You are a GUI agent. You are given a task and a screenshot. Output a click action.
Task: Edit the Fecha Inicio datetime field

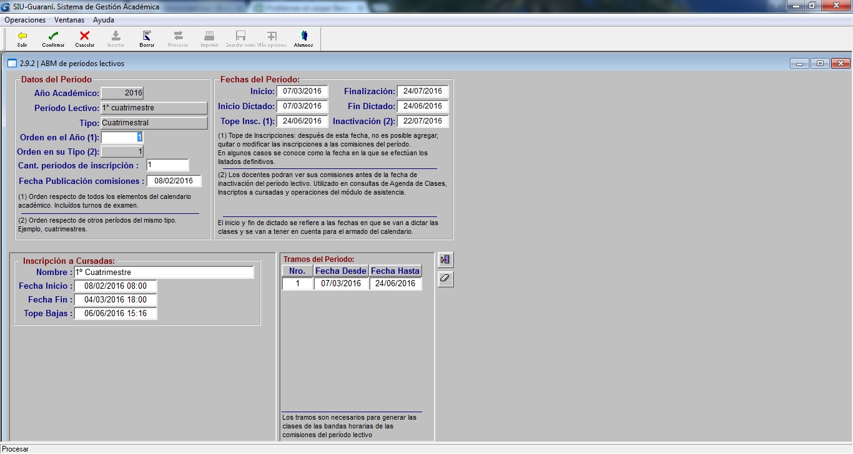(116, 286)
